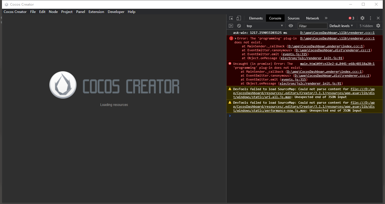Viewport: 385px width, 204px height.
Task: Activate the inspect element picker icon
Action: click(231, 18)
